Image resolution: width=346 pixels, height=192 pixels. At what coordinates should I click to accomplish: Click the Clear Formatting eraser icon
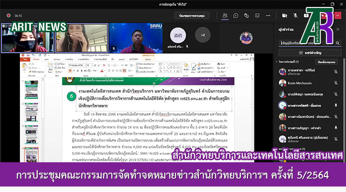[104, 65]
